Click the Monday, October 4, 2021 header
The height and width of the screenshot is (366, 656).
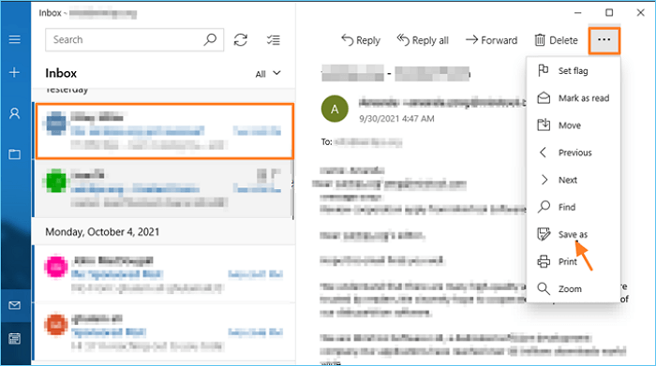102,232
